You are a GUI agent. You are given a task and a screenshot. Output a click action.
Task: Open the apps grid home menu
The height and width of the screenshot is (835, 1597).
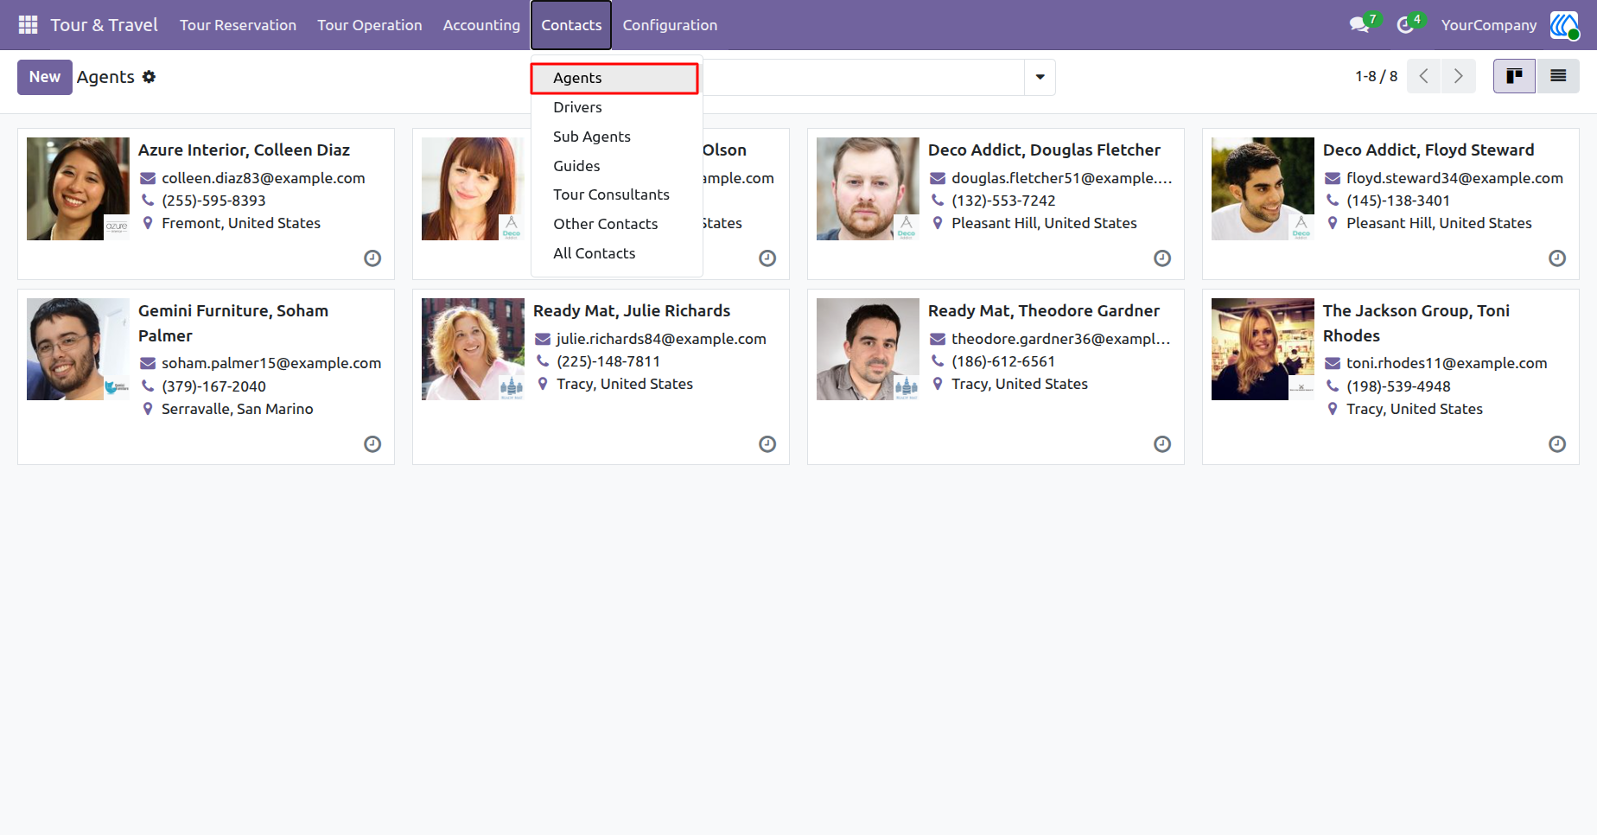(x=28, y=25)
